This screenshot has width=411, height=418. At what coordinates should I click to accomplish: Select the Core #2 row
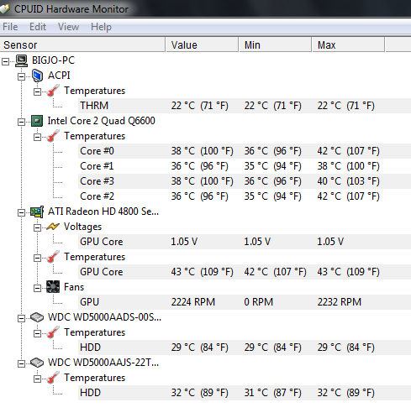point(245,196)
